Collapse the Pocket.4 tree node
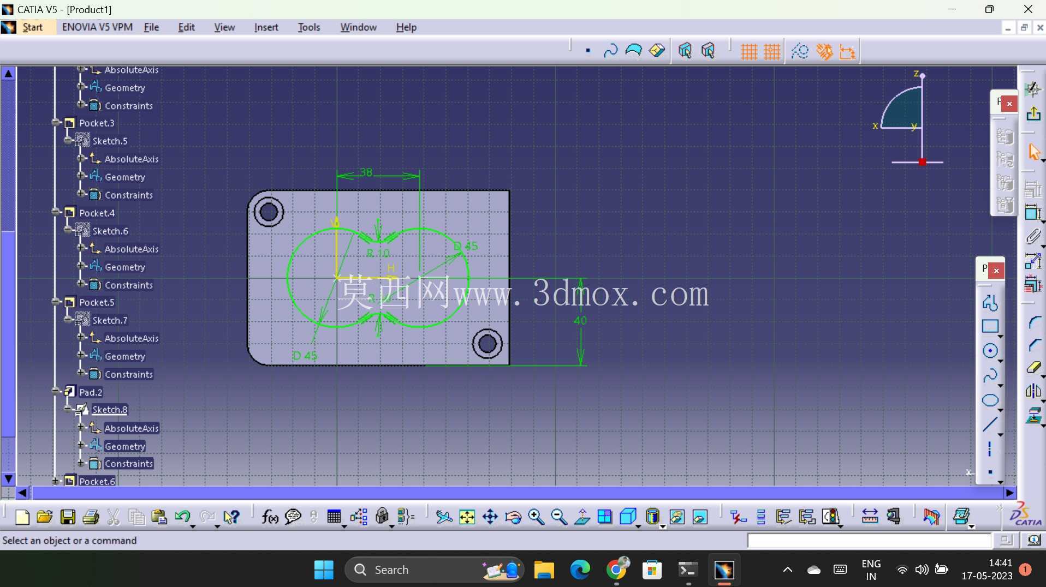1046x587 pixels. 56,212
